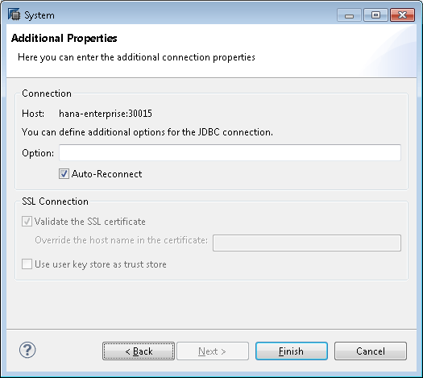Click the Override host name certificate field

(x=307, y=243)
